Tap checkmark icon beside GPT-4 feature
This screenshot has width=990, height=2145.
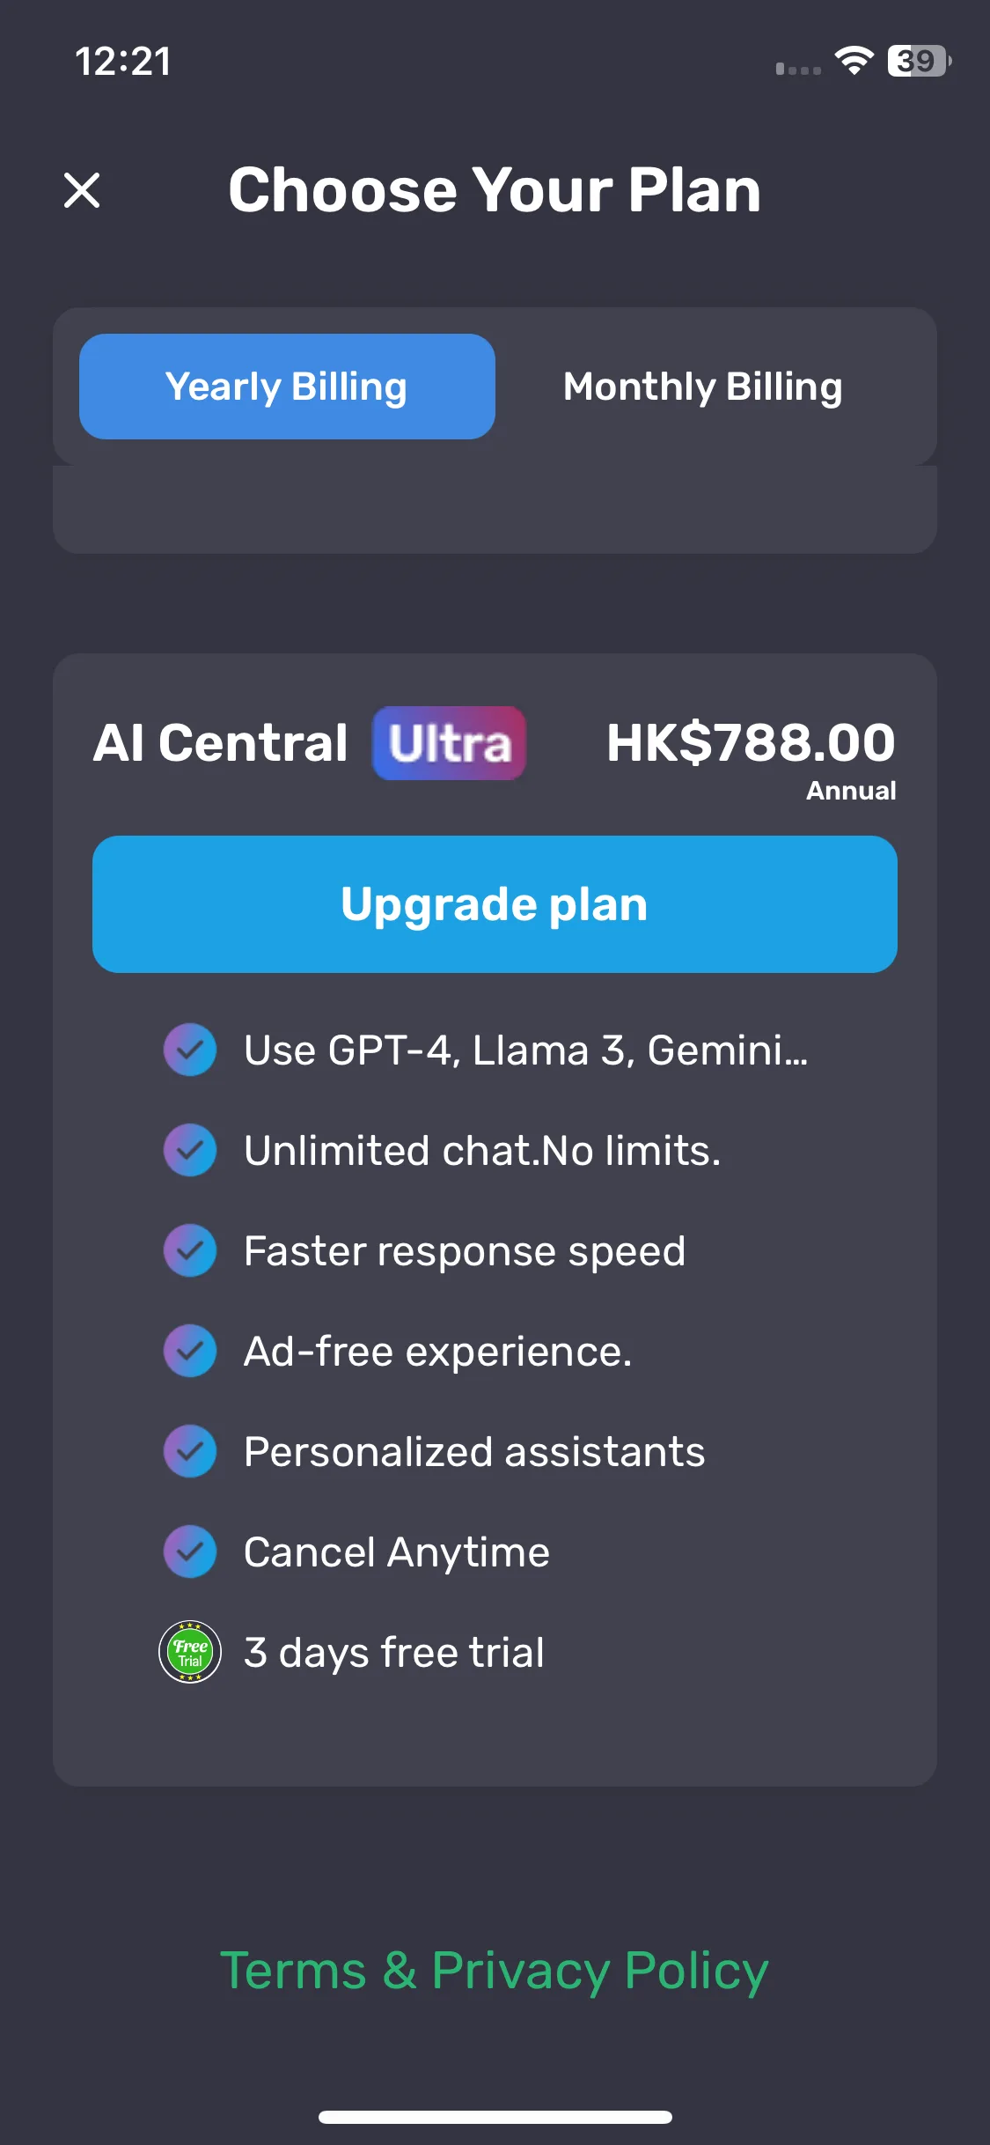click(190, 1050)
